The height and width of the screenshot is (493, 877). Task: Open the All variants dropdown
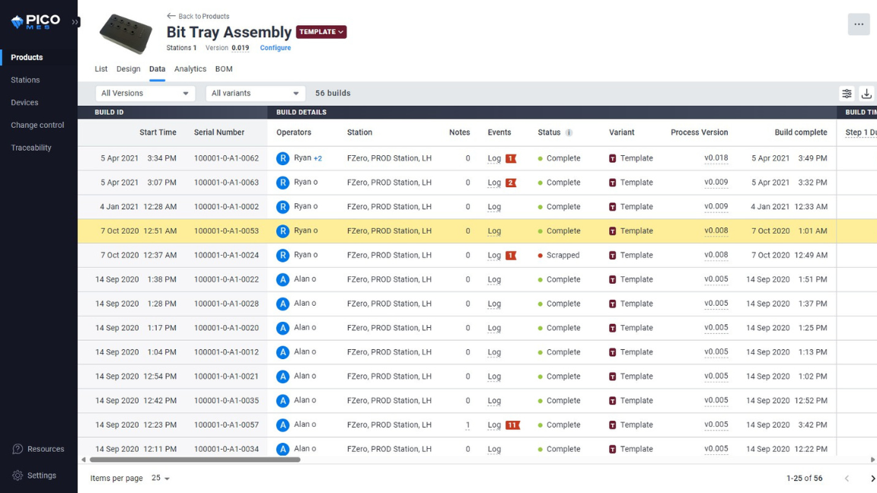(x=255, y=93)
